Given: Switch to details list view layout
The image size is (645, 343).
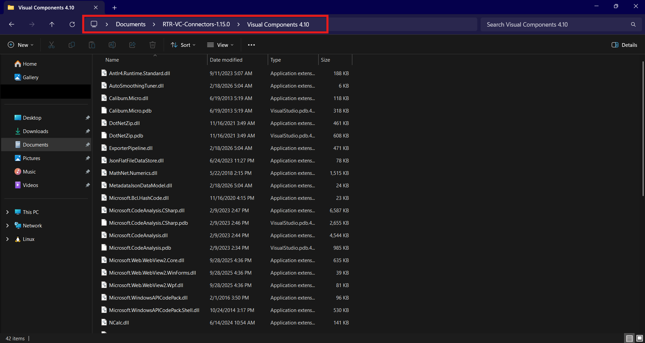Looking at the screenshot, I should (x=629, y=338).
